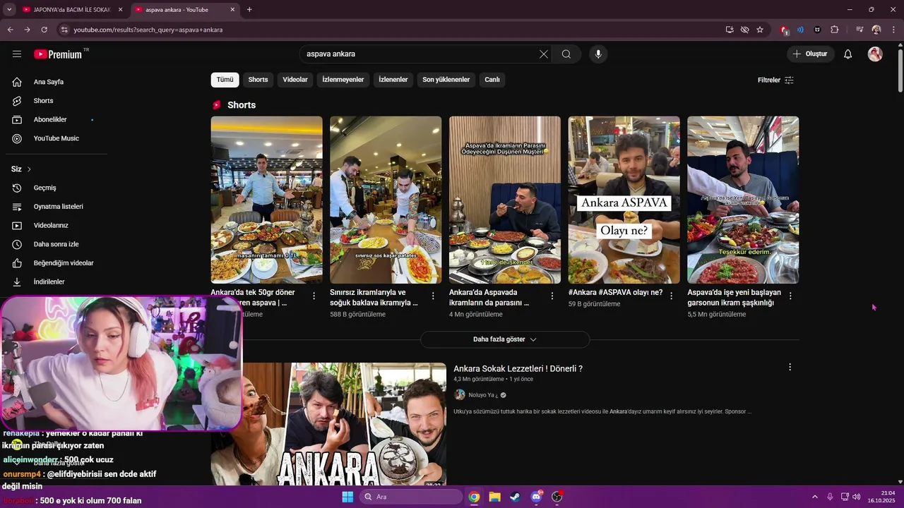Open YouTube Music from sidebar
This screenshot has height=508, width=904.
point(56,138)
